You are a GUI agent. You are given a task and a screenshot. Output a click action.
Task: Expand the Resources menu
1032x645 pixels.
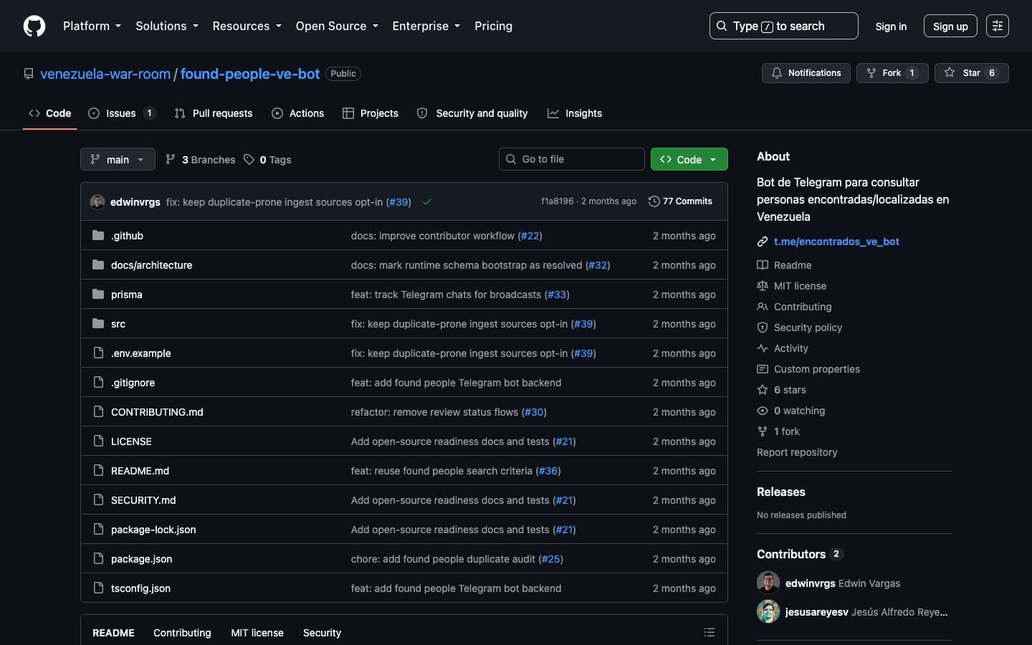pos(247,26)
